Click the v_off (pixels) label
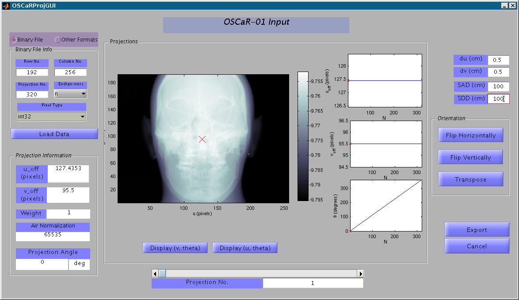 (31, 195)
